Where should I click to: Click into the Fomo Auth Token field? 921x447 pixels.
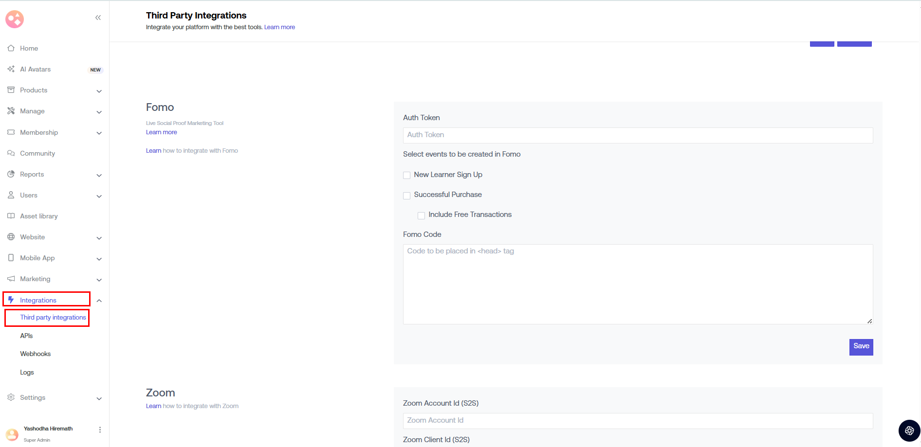[x=638, y=135]
